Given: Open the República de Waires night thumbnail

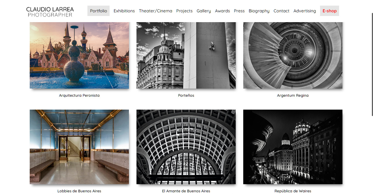Looking at the screenshot, I should click(293, 147).
